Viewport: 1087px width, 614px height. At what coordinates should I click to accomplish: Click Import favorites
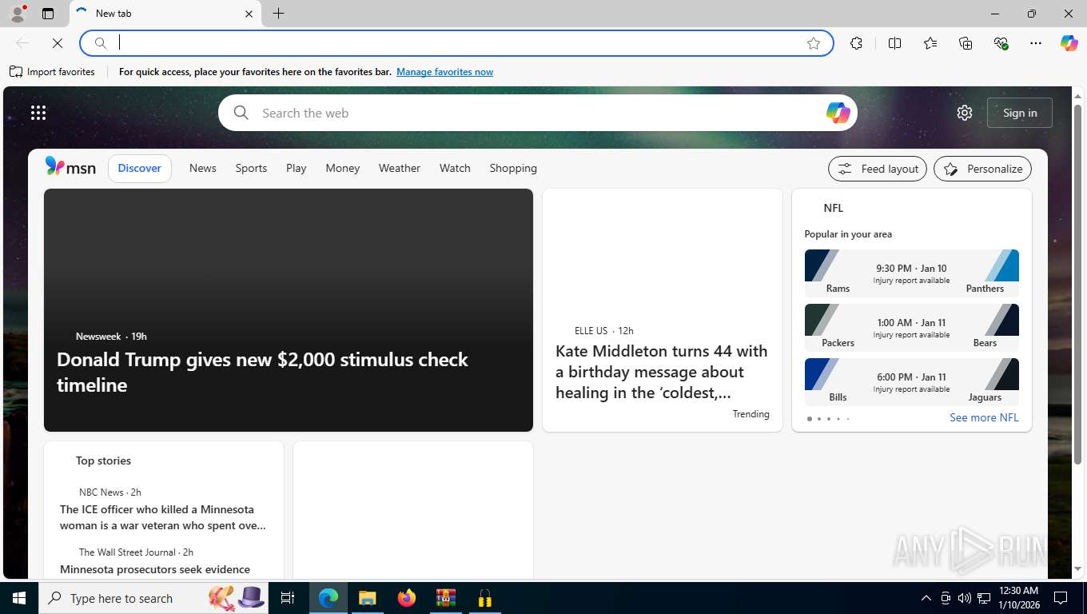[x=52, y=72]
